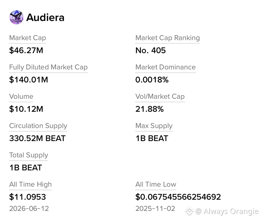Select the $46.27M market cap value
The height and width of the screenshot is (219, 261).
[26, 50]
